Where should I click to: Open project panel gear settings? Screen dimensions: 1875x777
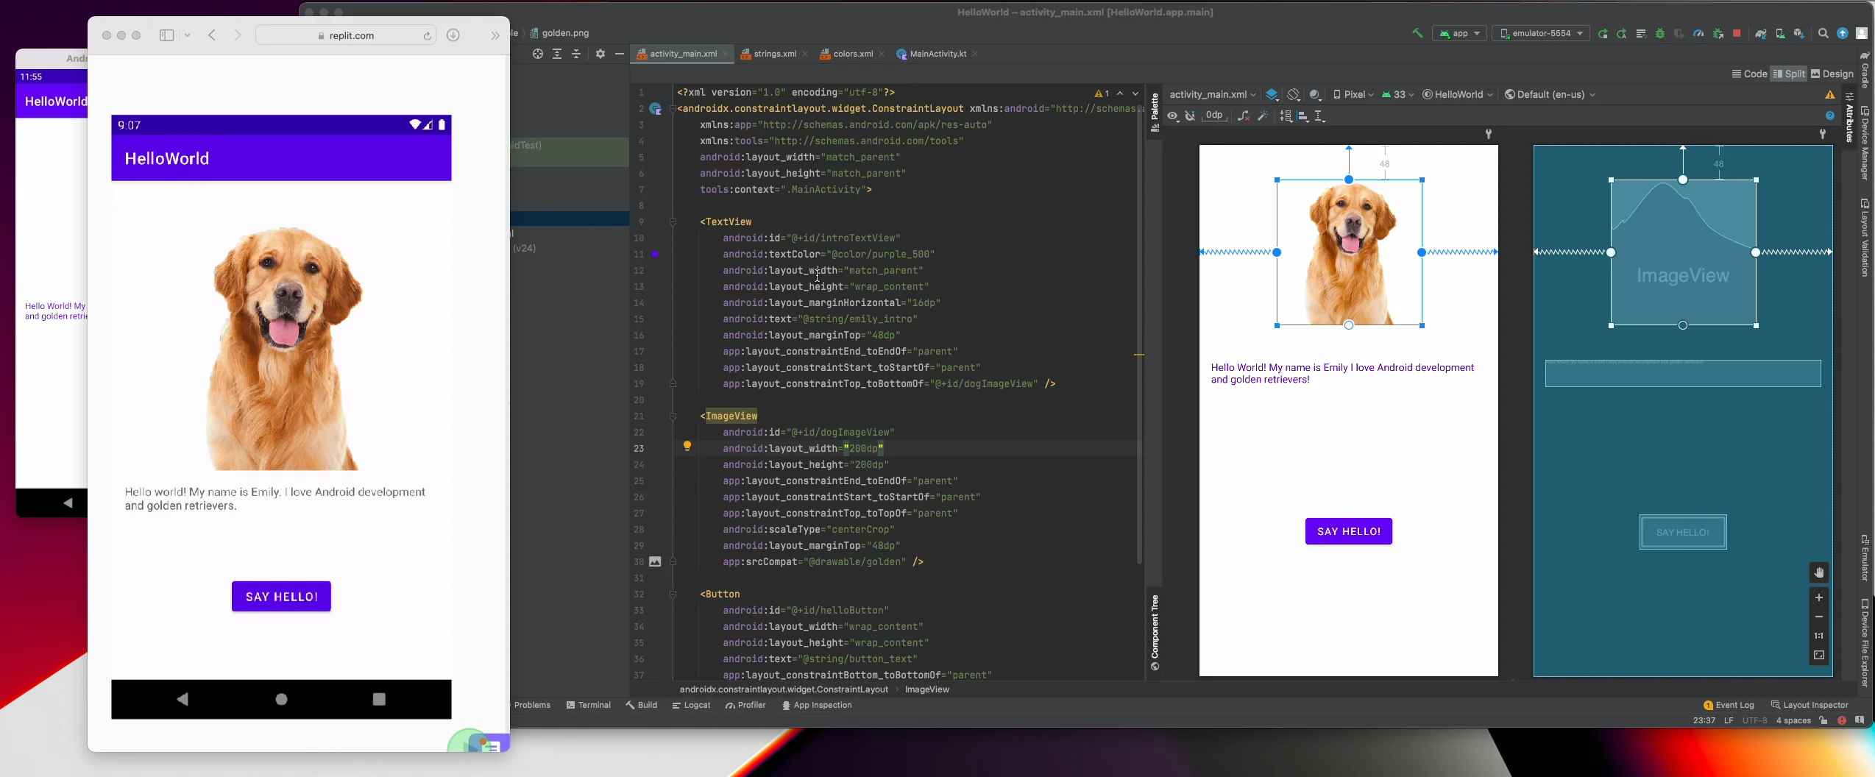(600, 54)
